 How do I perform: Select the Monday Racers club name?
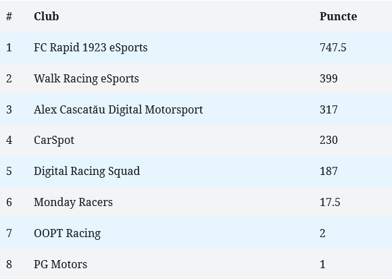[x=73, y=202]
